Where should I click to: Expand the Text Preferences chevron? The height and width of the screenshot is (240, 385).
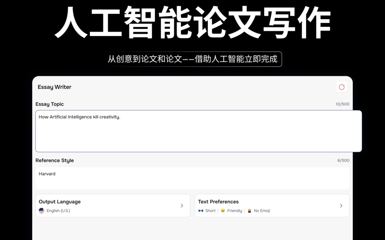(341, 206)
